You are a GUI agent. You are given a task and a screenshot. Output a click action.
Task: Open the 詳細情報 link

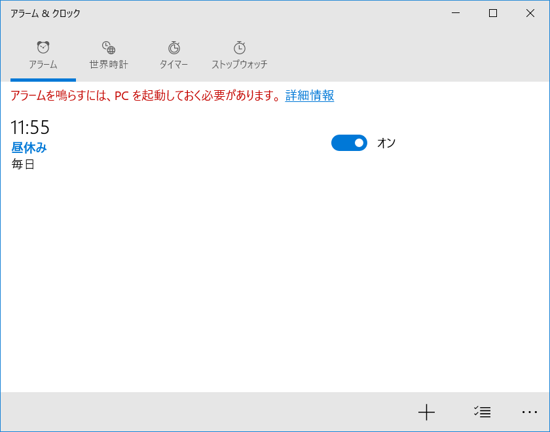(x=308, y=95)
